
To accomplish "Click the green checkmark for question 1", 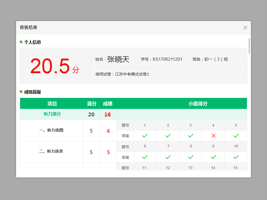I will (x=145, y=136).
